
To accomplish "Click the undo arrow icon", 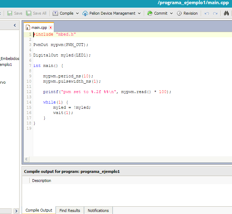I will coord(207,13).
